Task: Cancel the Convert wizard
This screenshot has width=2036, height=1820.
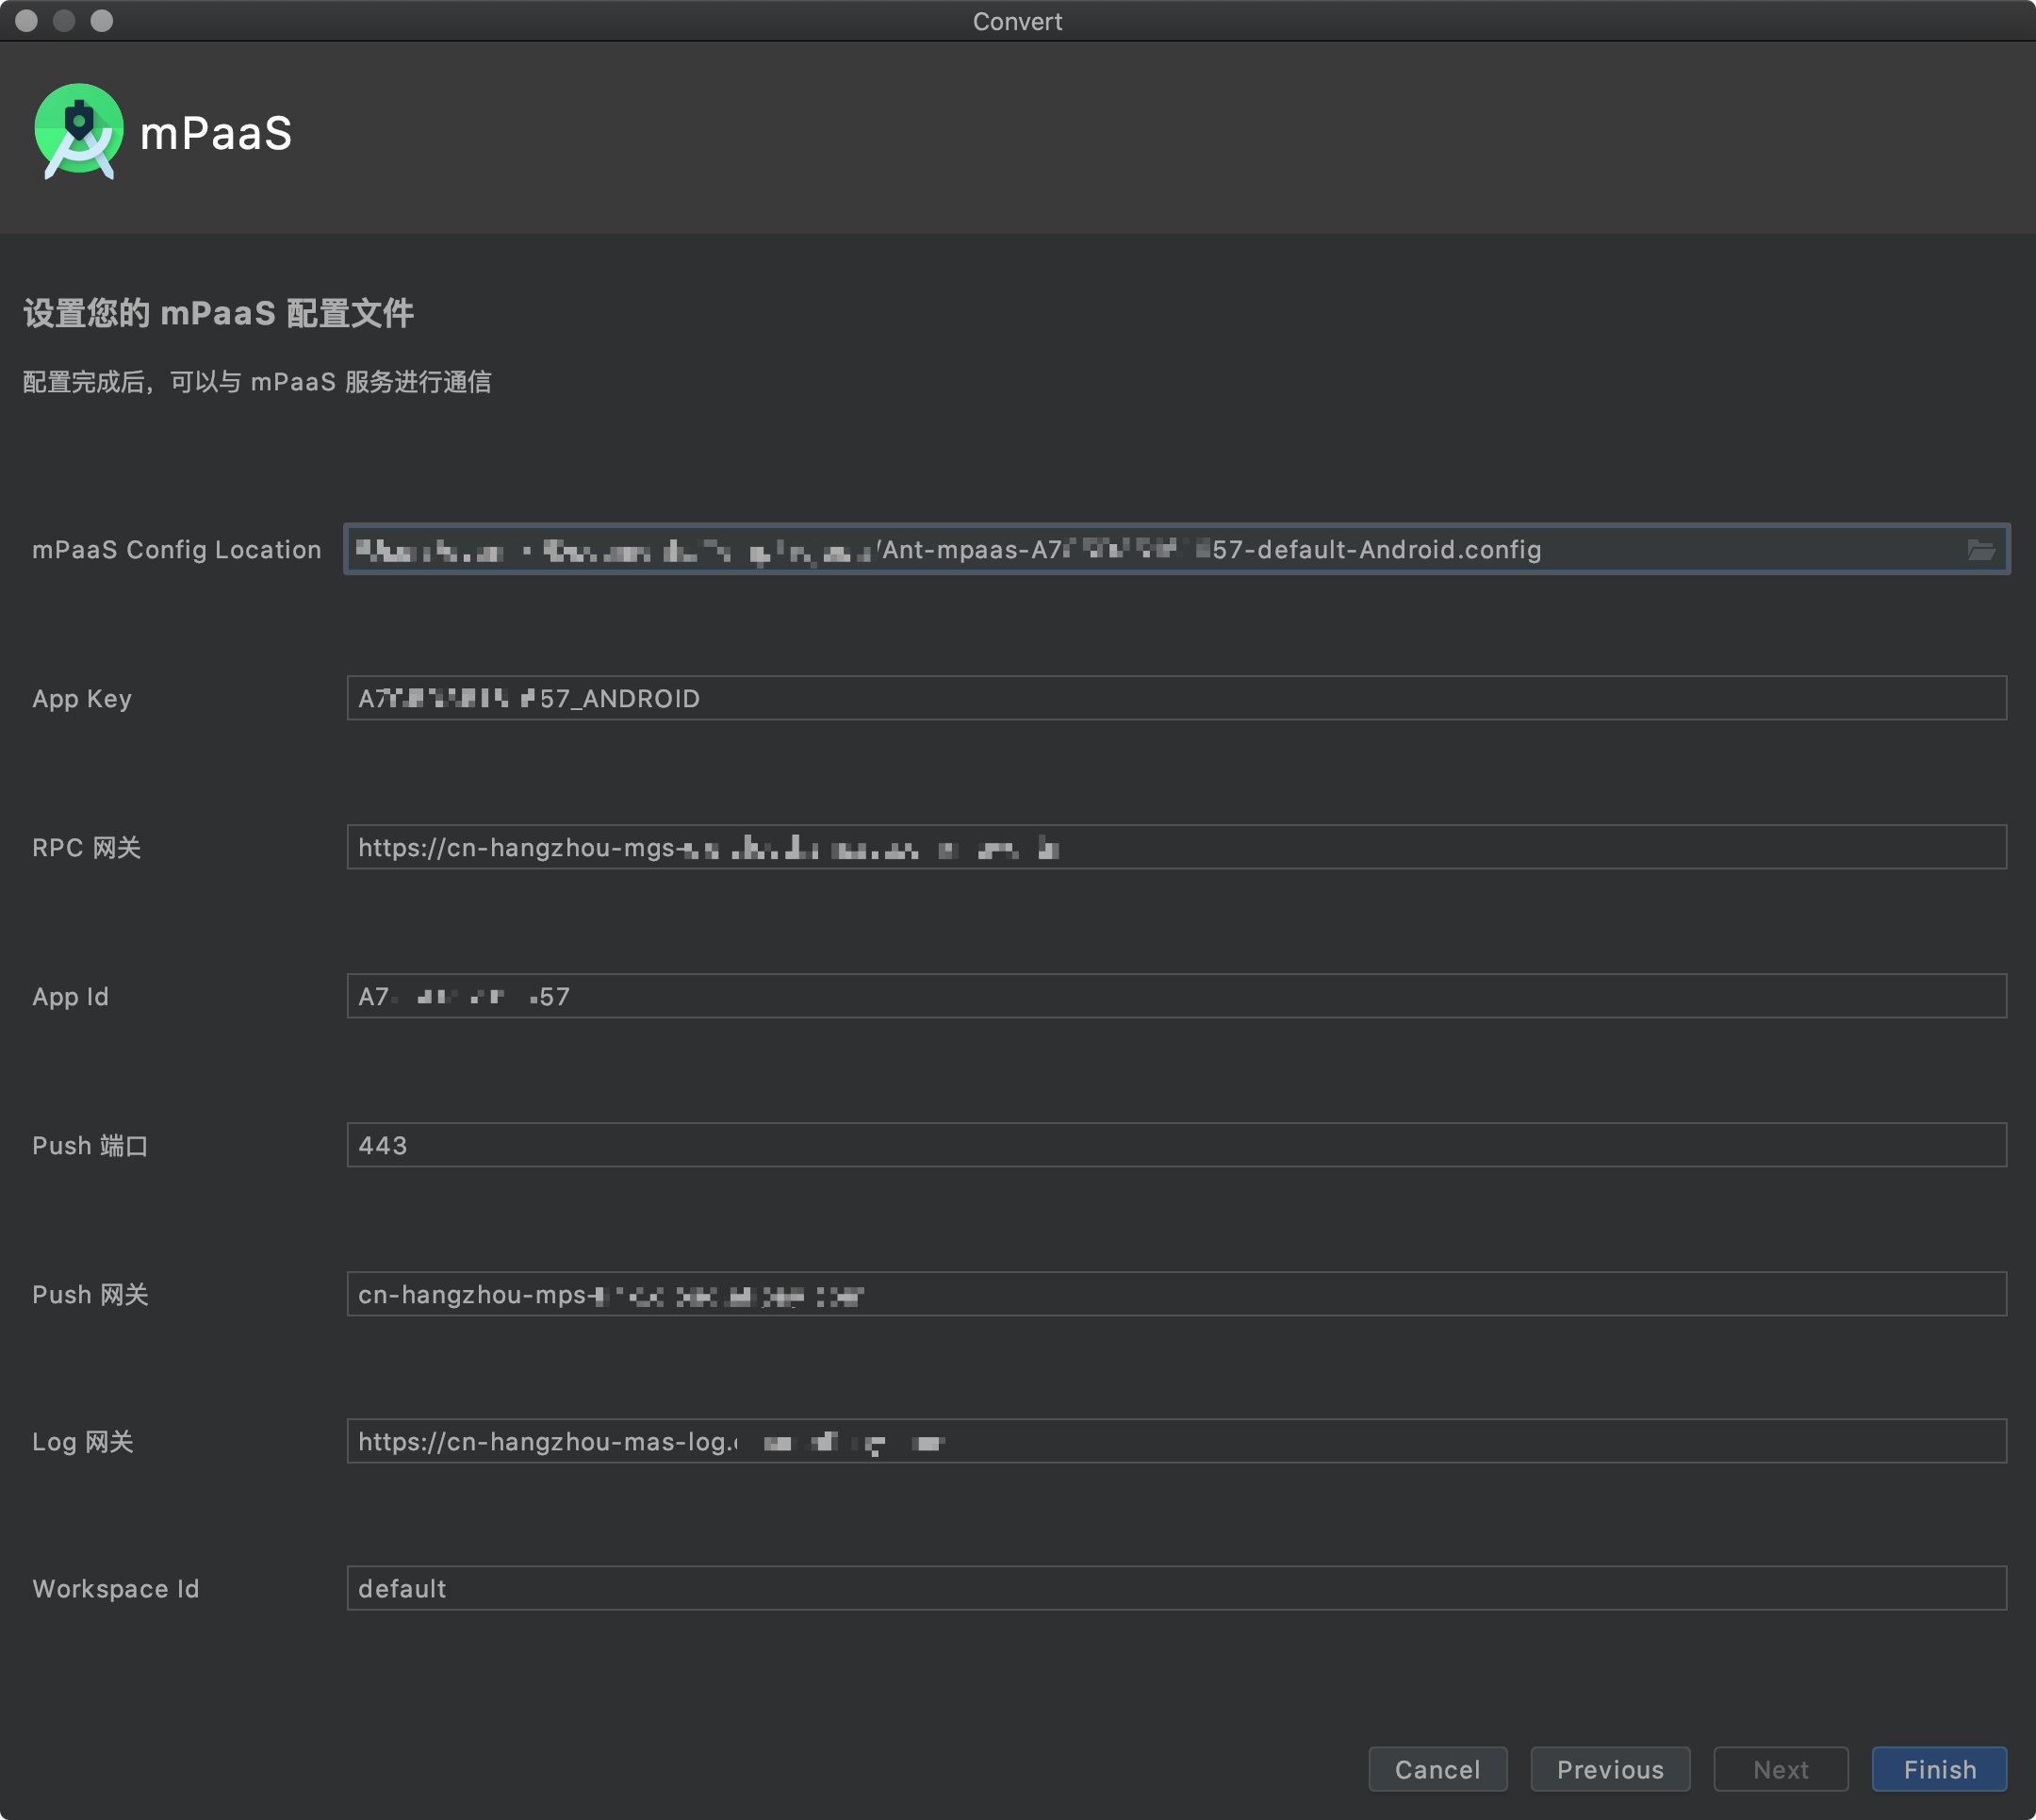Action: coord(1437,1769)
